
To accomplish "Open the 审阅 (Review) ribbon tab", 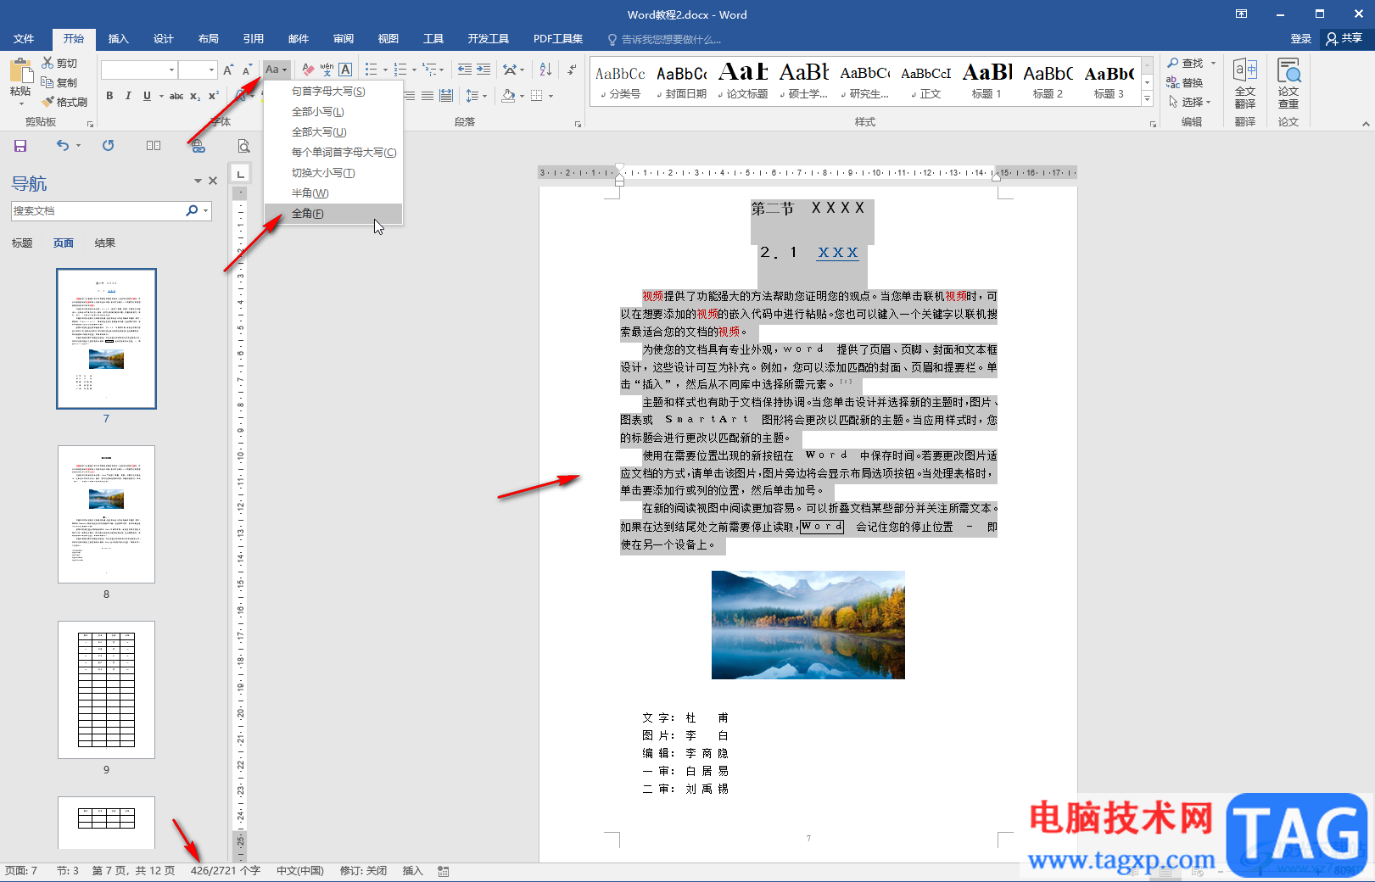I will [344, 39].
